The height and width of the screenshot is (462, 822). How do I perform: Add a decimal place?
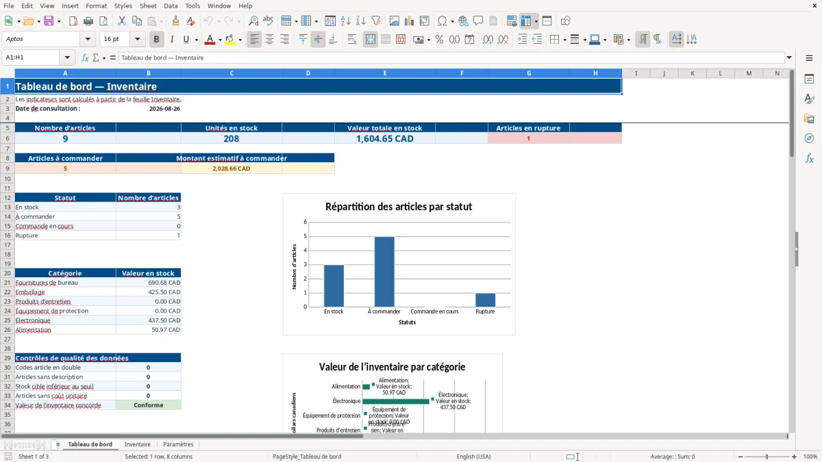(488, 40)
